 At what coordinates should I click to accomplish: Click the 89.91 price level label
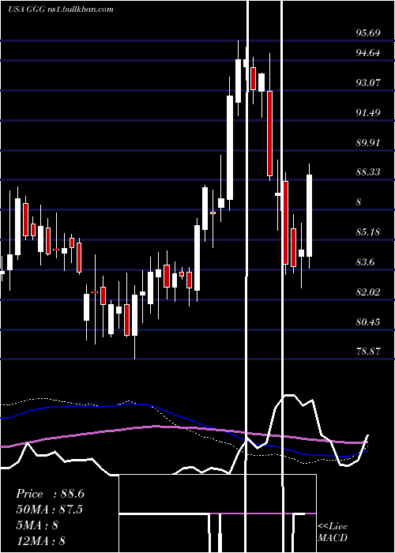[x=368, y=143]
